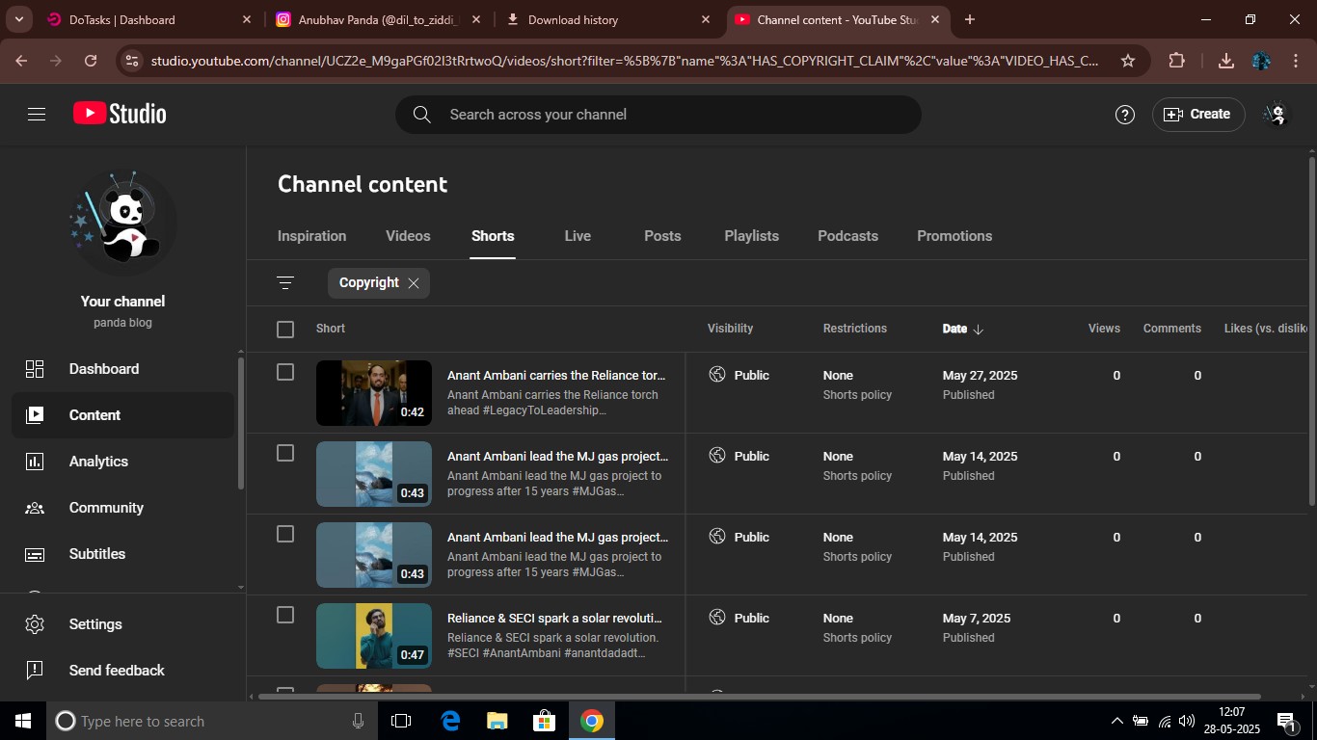Open the notification center icon
The width and height of the screenshot is (1317, 740).
(x=1286, y=721)
